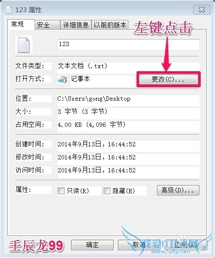Screen dimensions: 215x258
Task: Open the 详细信息 tab
Action: pyautogui.click(x=76, y=25)
